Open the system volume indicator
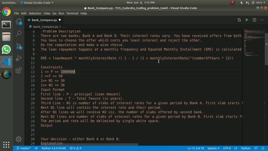 [x=247, y=3]
